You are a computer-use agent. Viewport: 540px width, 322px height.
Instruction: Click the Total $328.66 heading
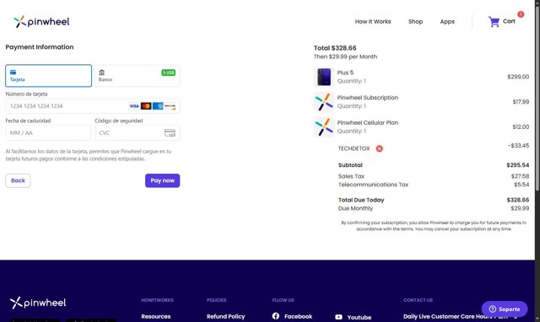pos(335,48)
